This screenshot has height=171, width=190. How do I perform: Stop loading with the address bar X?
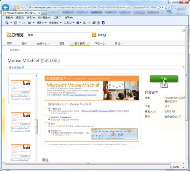click(169, 8)
